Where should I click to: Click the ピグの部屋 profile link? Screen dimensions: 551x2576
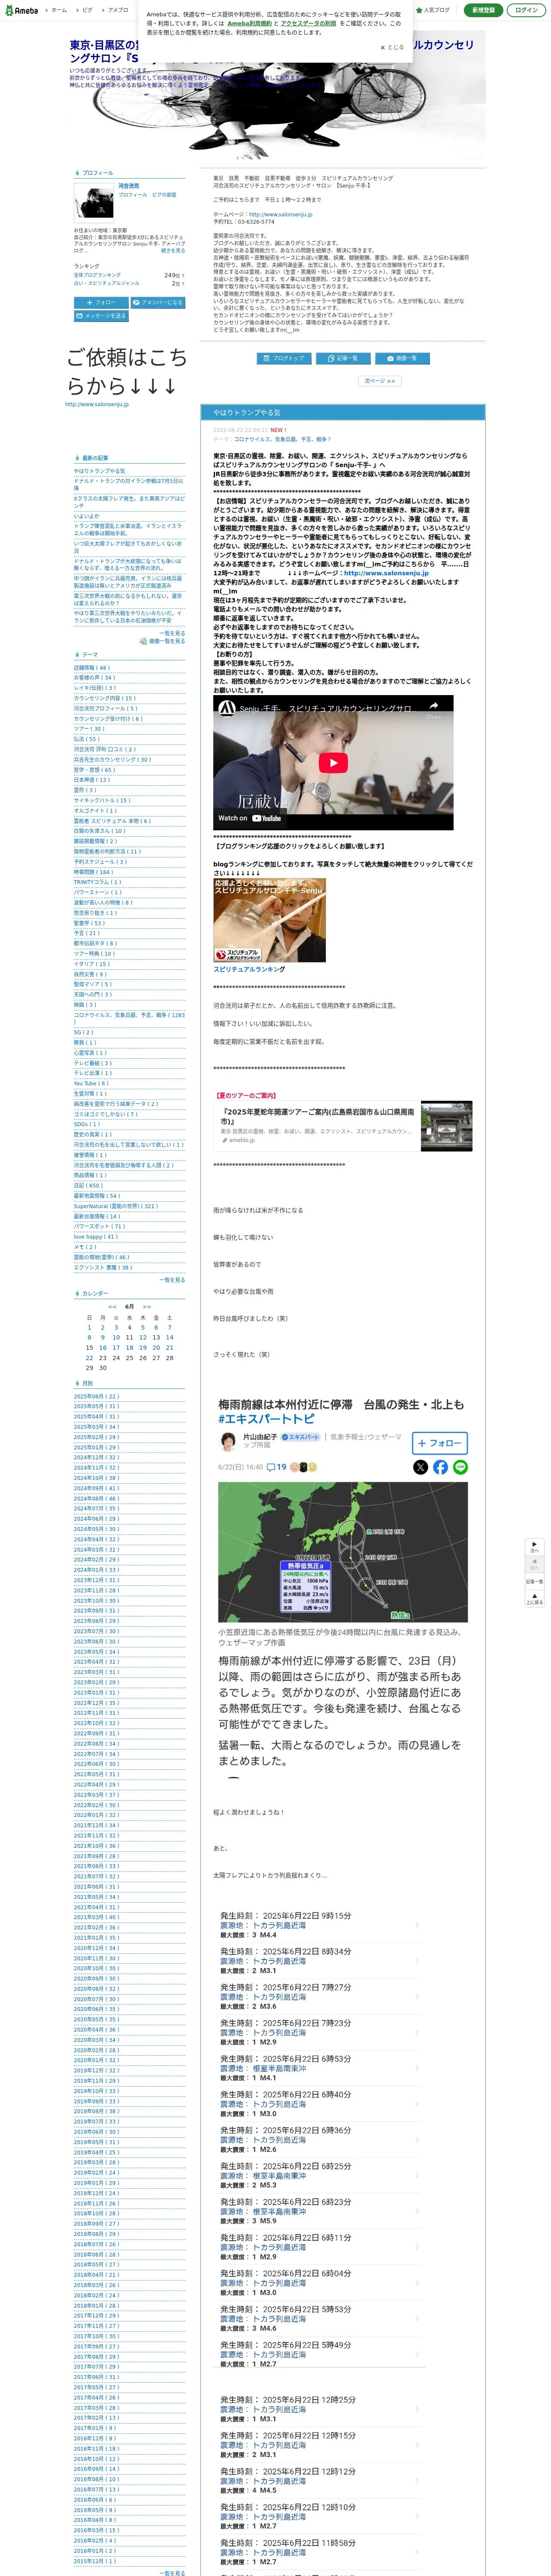(x=164, y=195)
